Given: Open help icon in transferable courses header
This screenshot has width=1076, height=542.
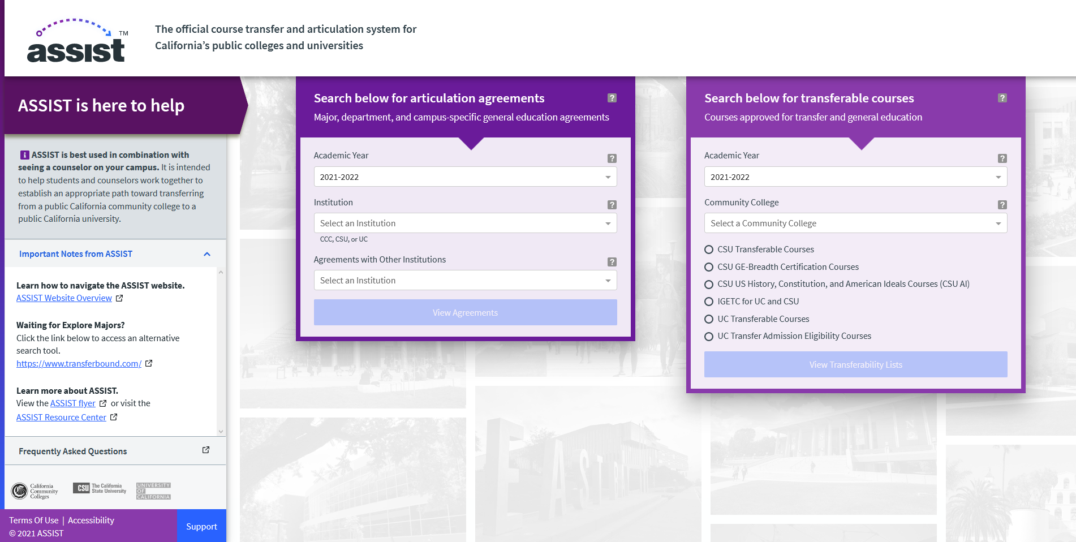Looking at the screenshot, I should [1002, 98].
